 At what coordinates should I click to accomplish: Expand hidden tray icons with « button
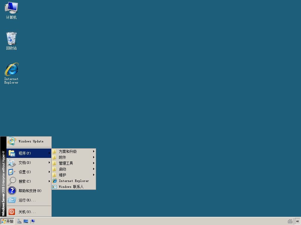click(x=297, y=221)
